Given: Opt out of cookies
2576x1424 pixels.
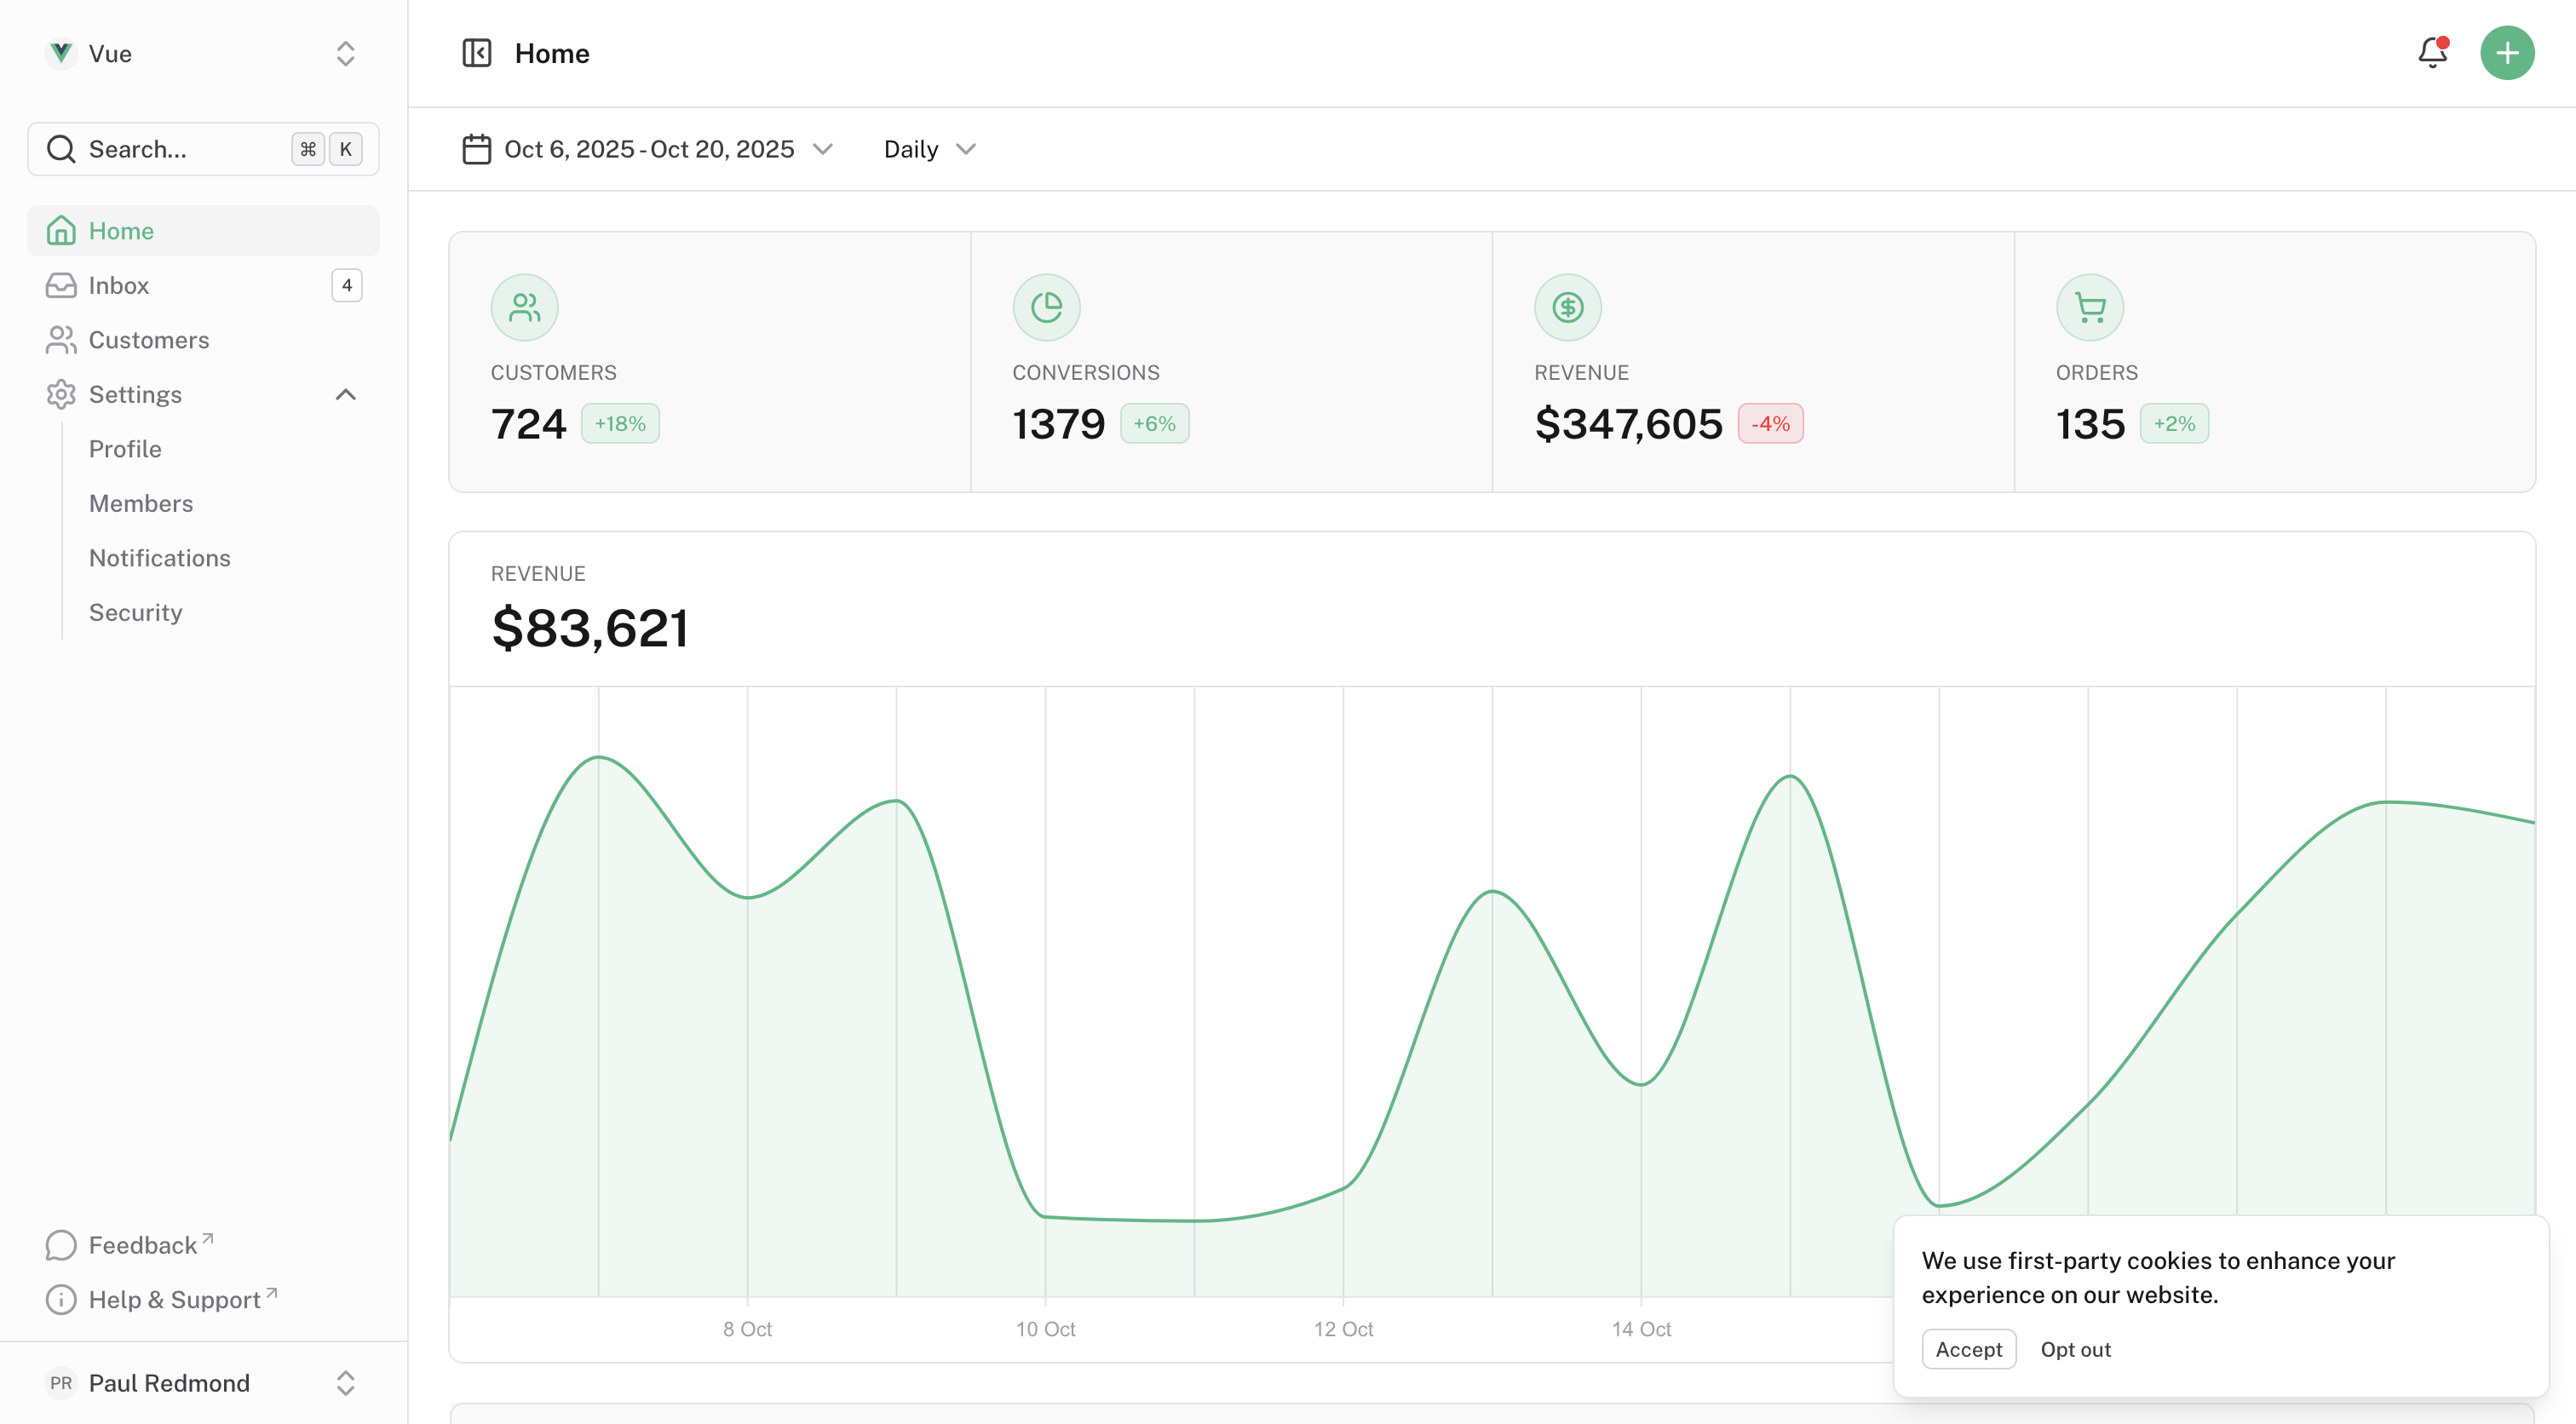Looking at the screenshot, I should [2075, 1348].
